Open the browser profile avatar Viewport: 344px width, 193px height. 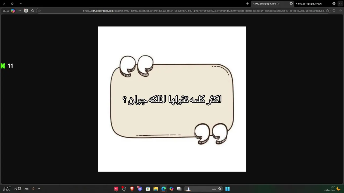click(26, 11)
